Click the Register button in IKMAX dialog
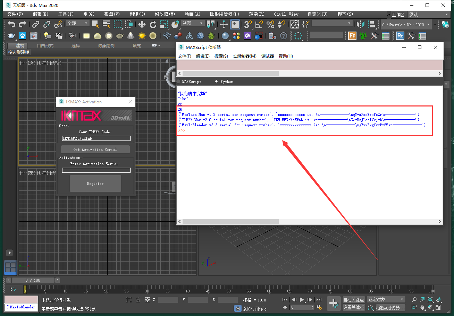 95,183
